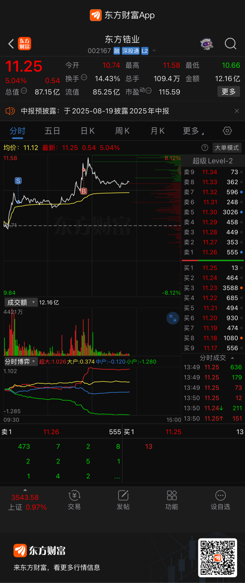The width and height of the screenshot is (245, 583).
Task: Open the robot assistant icon
Action: (x=207, y=44)
